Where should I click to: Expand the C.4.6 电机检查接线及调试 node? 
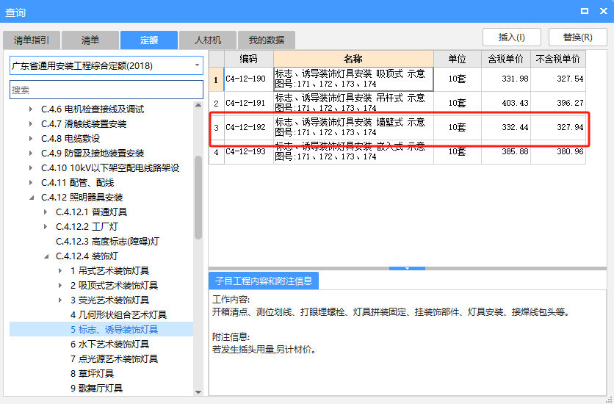[x=31, y=109]
